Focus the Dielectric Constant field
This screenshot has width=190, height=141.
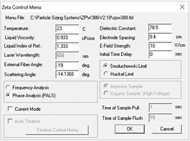[x=160, y=27]
